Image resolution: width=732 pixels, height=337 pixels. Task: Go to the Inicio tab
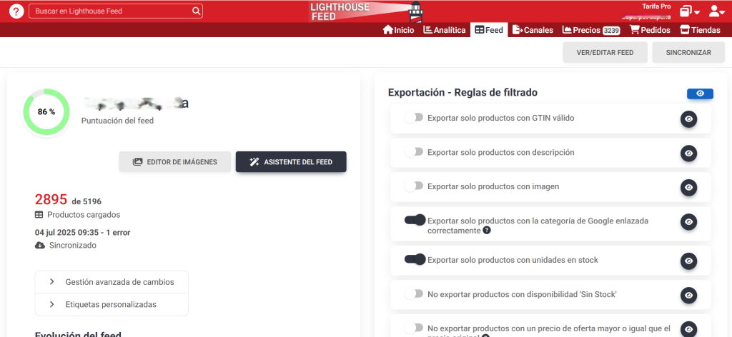click(398, 30)
